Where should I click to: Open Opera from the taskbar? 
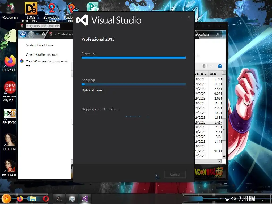46,199
